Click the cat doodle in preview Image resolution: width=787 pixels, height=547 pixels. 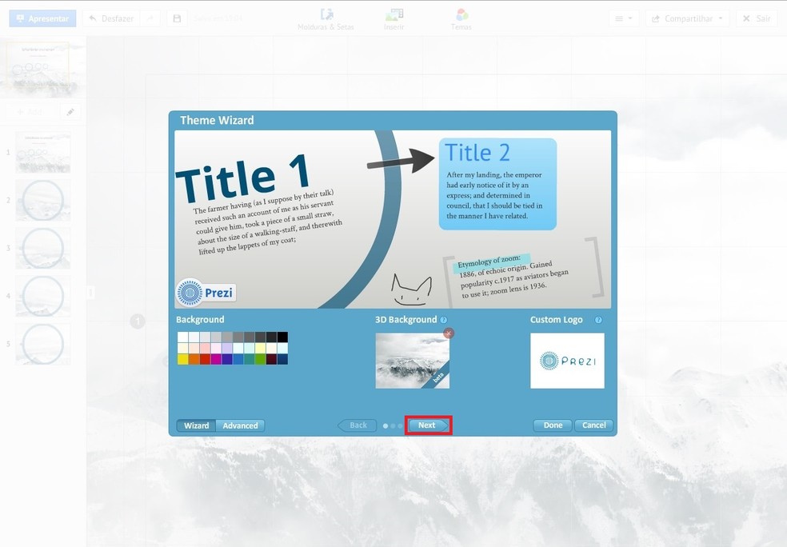point(412,290)
